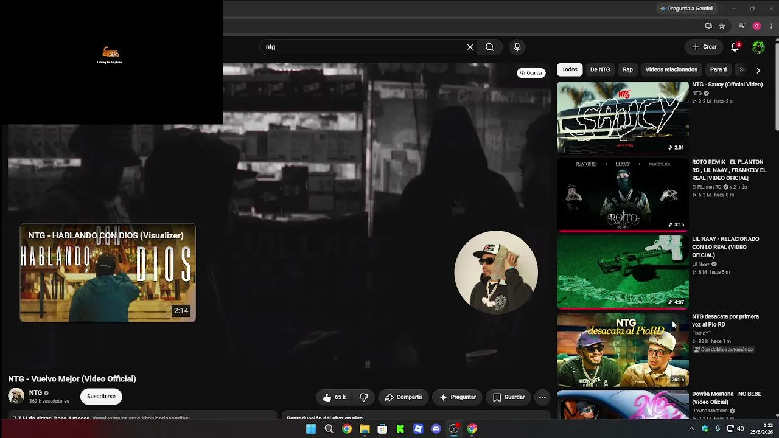Open Chrome's three-dot menu
This screenshot has width=779, height=438.
[x=771, y=26]
